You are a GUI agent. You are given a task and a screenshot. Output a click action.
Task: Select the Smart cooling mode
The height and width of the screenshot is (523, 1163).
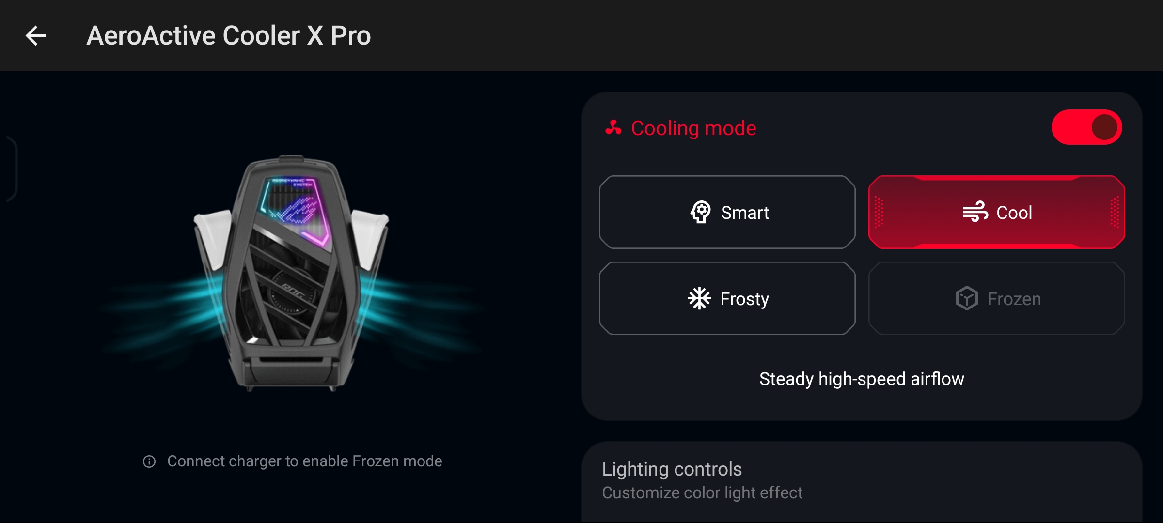click(727, 212)
